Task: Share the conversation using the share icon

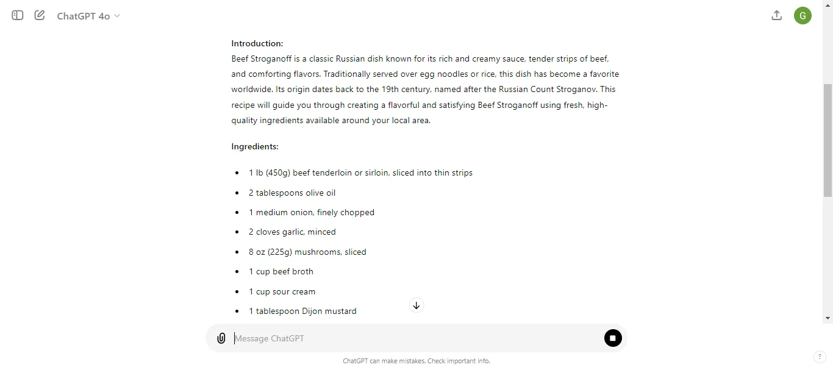Action: (x=776, y=15)
